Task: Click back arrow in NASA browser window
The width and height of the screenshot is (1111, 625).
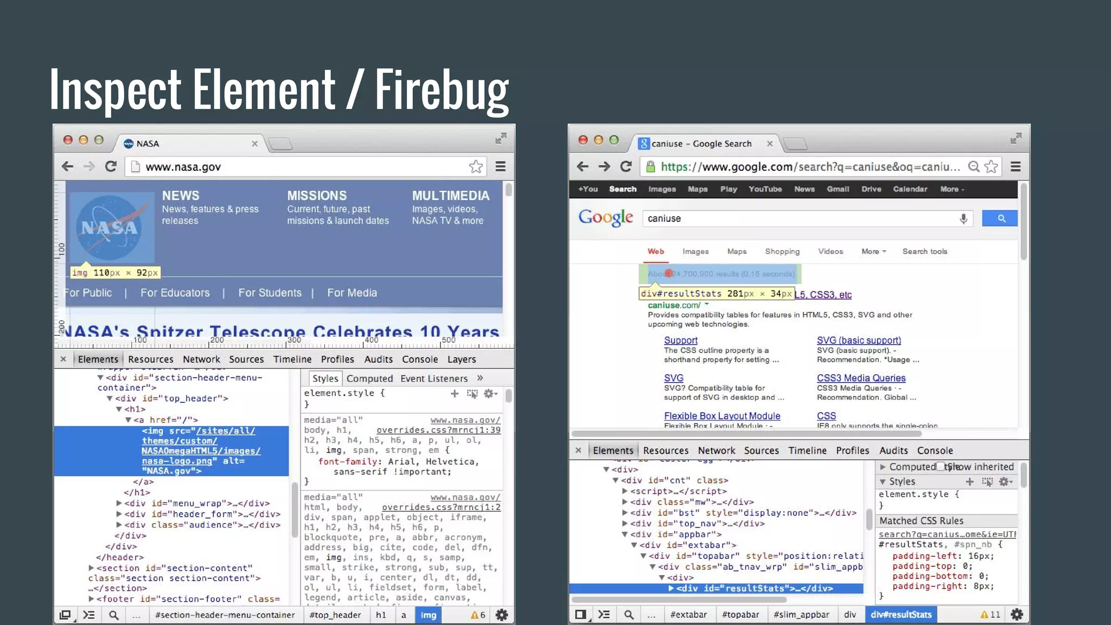Action: click(67, 167)
